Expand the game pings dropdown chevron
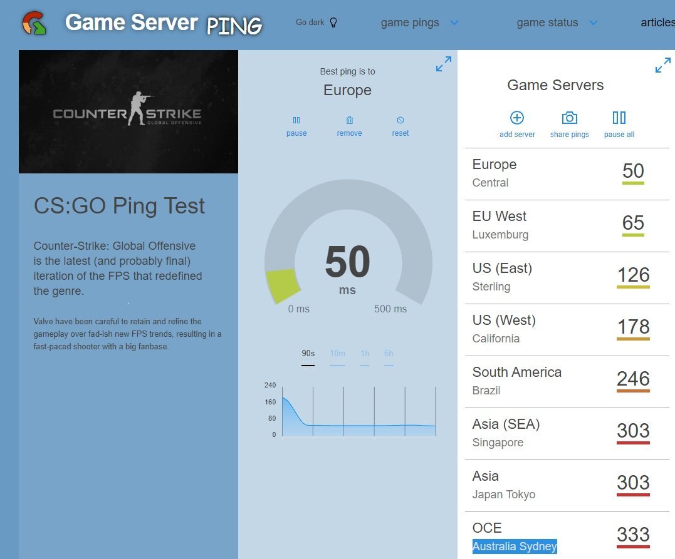675x559 pixels. click(x=454, y=23)
